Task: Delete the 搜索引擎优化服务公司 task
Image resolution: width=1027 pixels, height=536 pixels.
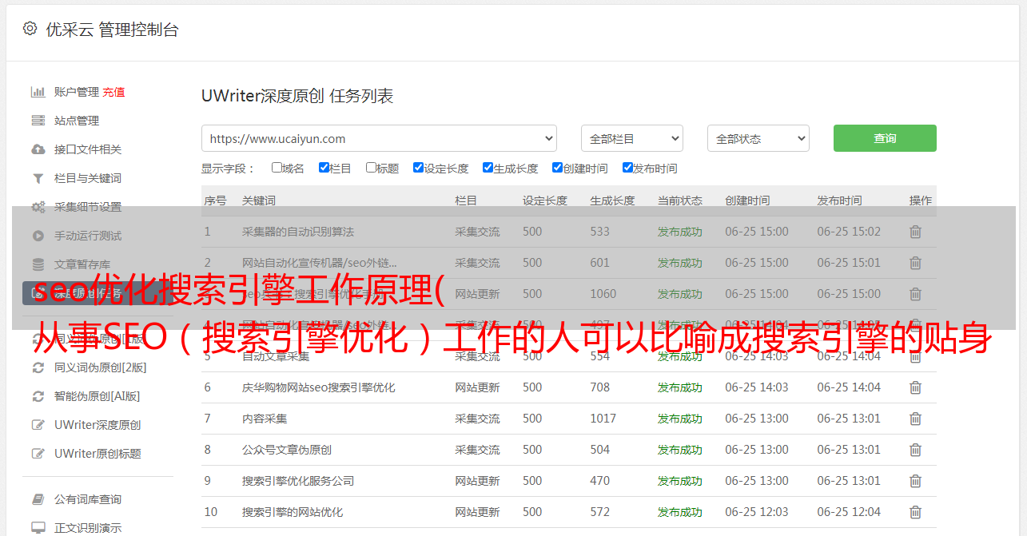Action: [915, 481]
